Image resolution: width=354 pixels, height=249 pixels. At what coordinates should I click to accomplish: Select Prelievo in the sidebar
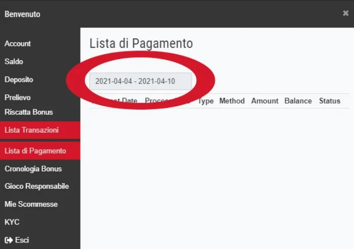click(18, 97)
